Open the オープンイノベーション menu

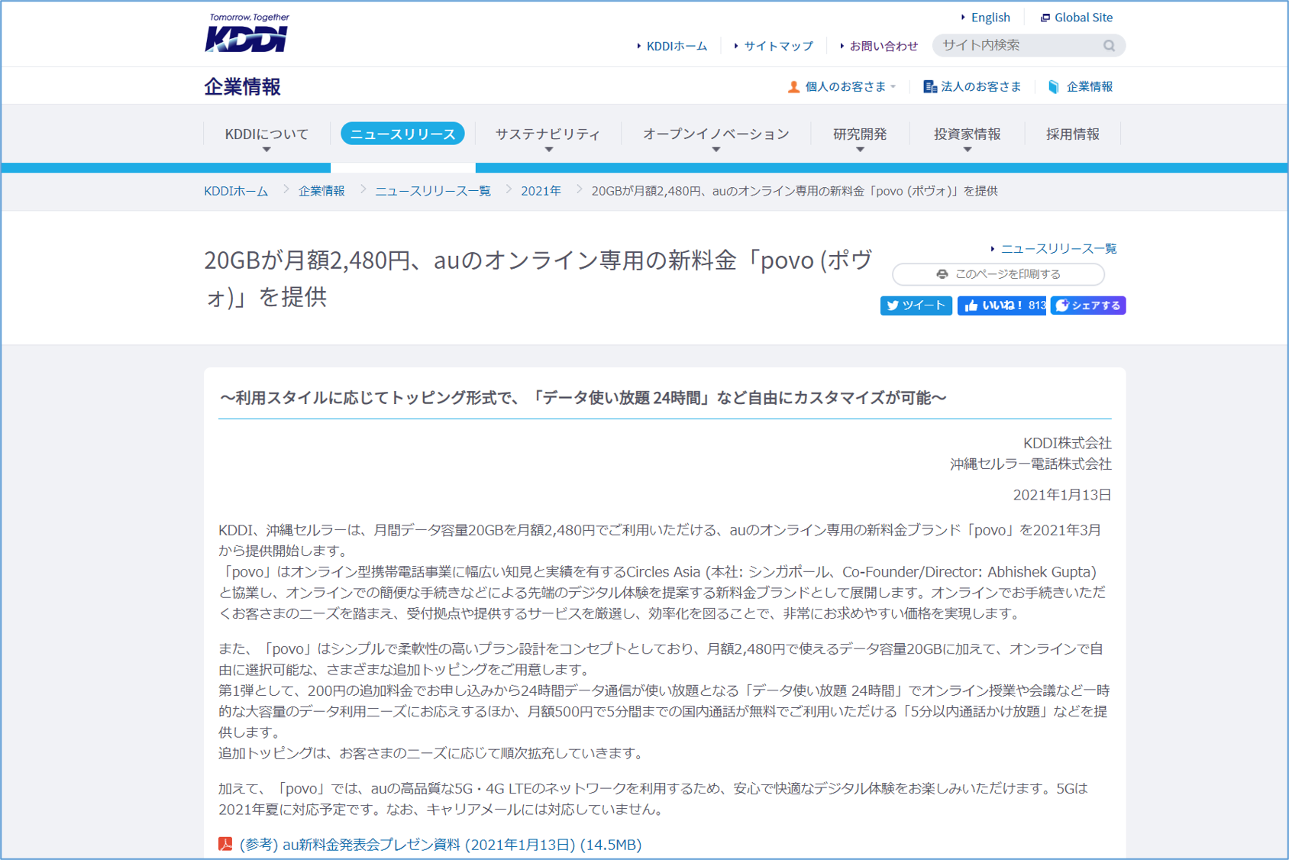click(716, 134)
